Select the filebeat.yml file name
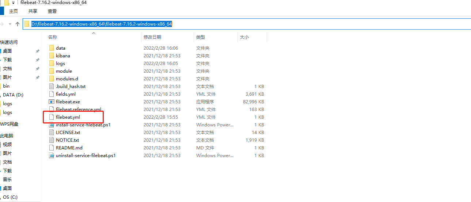Viewport: 471px width, 202px height. 68,117
